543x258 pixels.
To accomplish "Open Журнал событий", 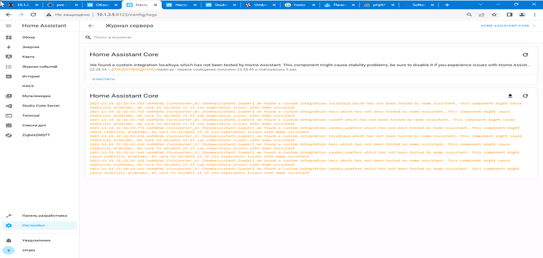I will (x=39, y=67).
